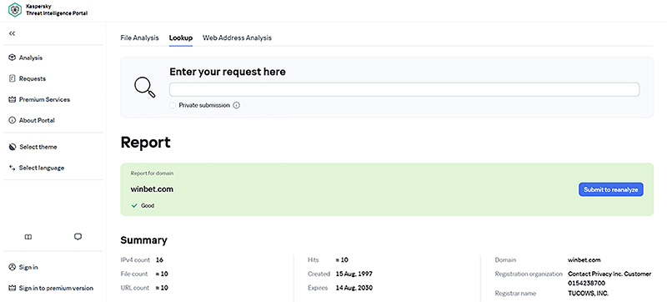Select the Lookup tab
The width and height of the screenshot is (667, 302).
click(x=181, y=38)
